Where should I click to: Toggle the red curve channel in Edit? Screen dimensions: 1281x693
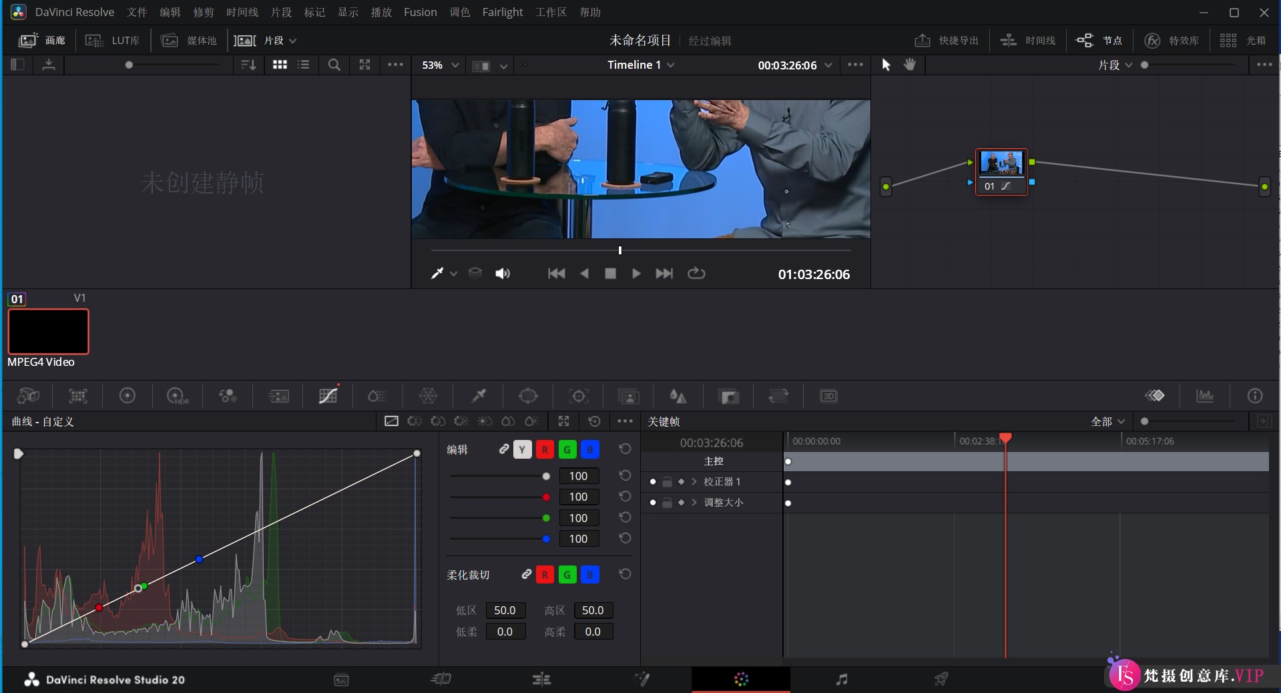(545, 449)
